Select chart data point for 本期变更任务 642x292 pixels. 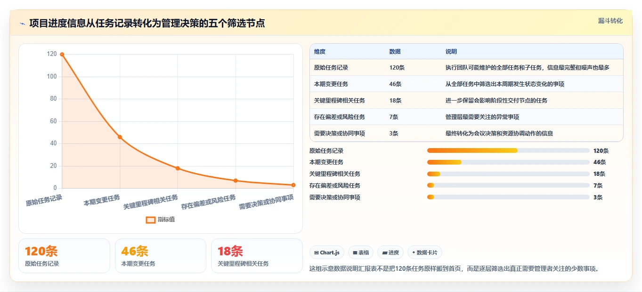point(120,137)
